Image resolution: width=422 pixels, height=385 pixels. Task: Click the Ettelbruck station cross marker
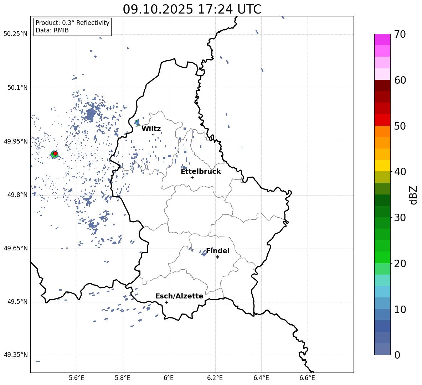(192, 177)
